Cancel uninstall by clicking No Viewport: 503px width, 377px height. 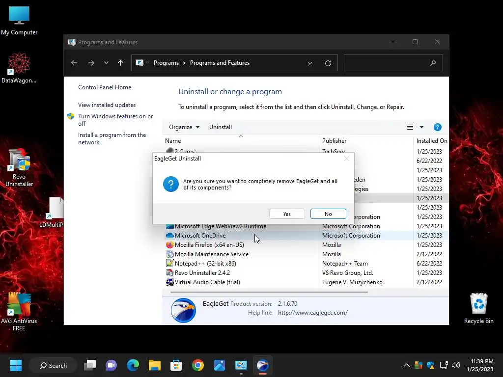pyautogui.click(x=328, y=214)
